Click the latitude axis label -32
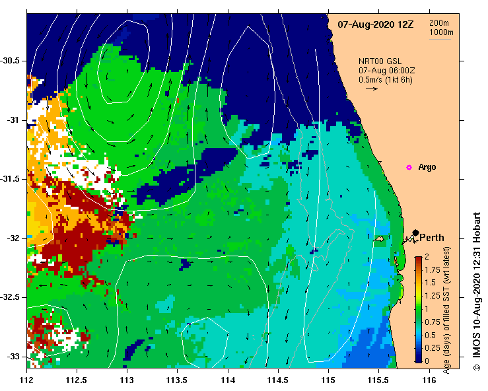The height and width of the screenshot is (391, 488). (13, 238)
